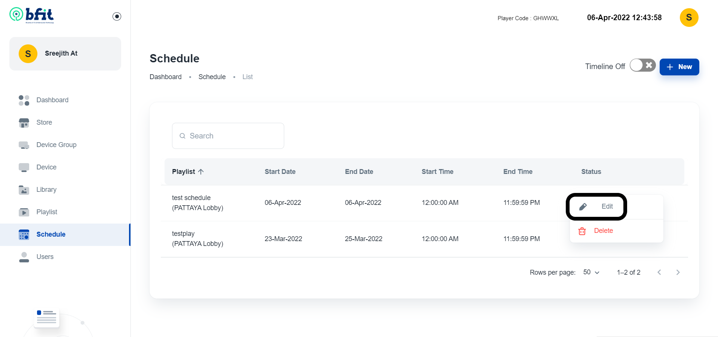Sort by End Time column header
This screenshot has width=718, height=337.
[x=518, y=172]
